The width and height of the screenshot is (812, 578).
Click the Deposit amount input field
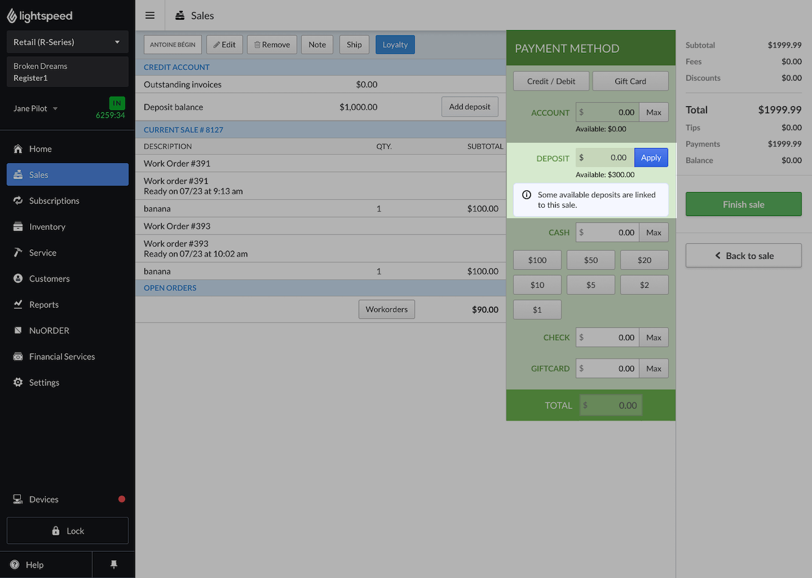click(604, 158)
